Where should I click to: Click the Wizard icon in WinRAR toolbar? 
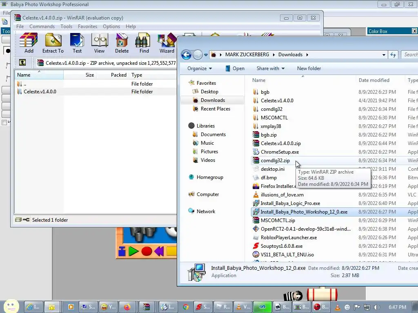[x=167, y=43]
